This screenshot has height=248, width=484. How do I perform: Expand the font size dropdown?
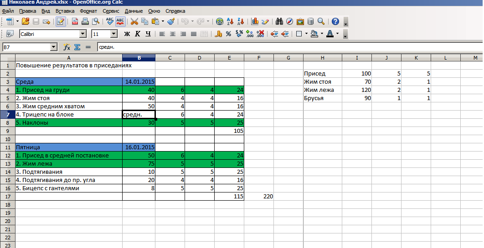click(x=114, y=34)
